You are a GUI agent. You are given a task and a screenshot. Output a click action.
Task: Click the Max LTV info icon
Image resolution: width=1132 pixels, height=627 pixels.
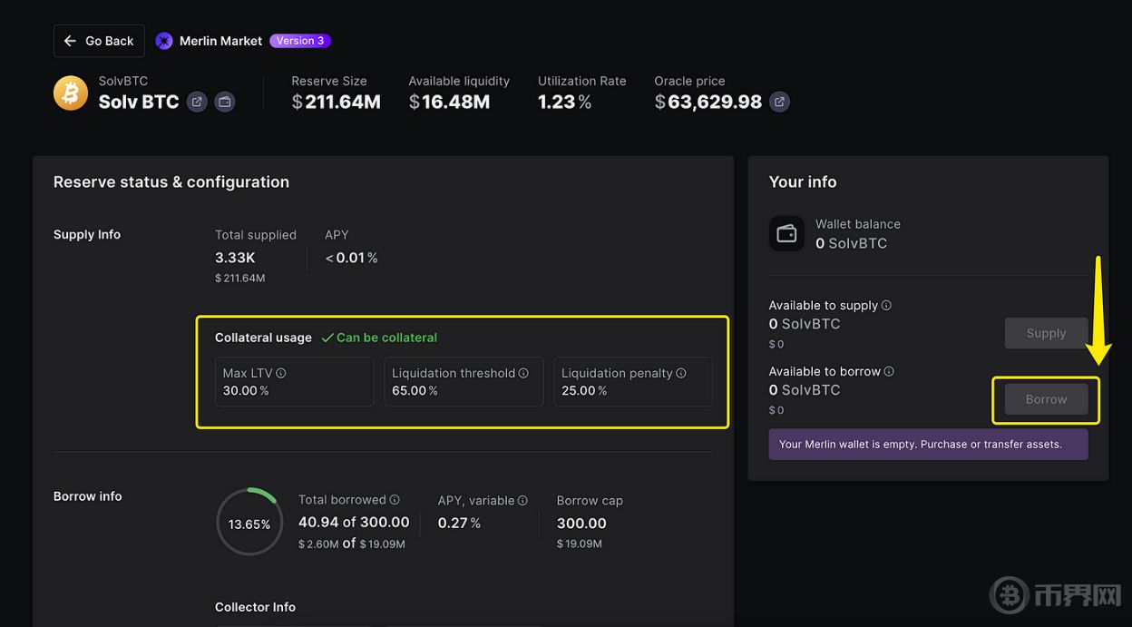pyautogui.click(x=279, y=372)
